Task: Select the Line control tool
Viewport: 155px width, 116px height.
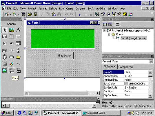Action: click(x=18, y=64)
